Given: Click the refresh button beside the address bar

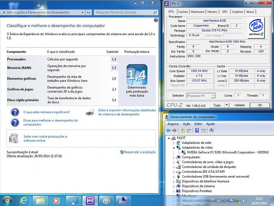Looking at the screenshot, I should [x=89, y=12].
